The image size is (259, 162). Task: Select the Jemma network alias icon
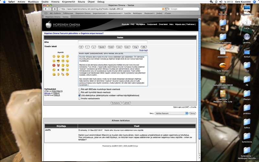click(247, 37)
